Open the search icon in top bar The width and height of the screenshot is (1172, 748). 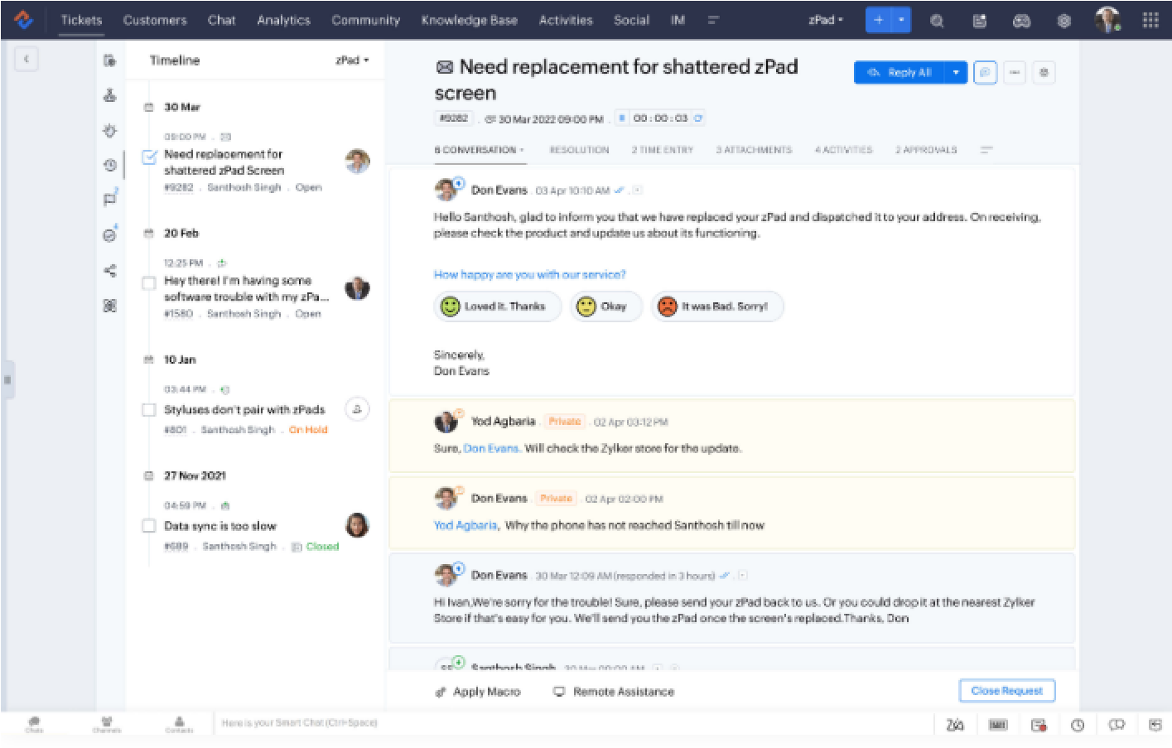pyautogui.click(x=937, y=20)
